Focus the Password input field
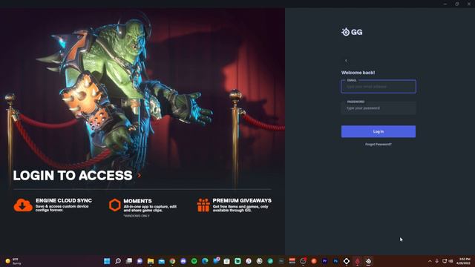 click(379, 108)
